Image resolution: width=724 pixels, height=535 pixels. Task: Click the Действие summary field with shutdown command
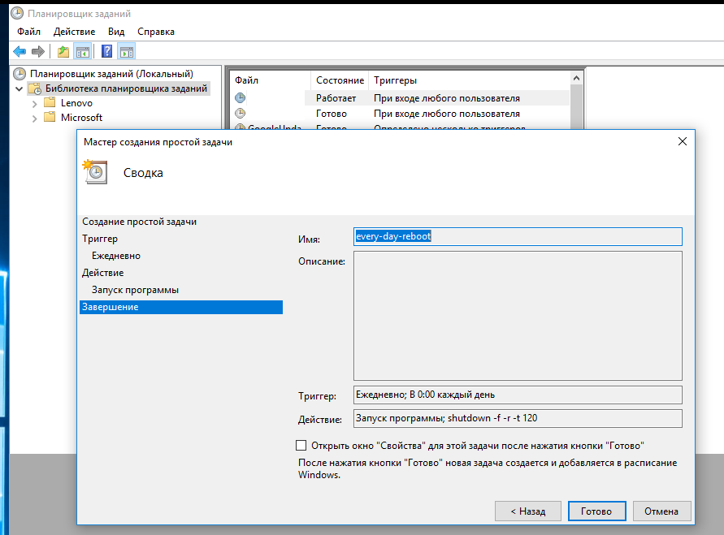(518, 418)
